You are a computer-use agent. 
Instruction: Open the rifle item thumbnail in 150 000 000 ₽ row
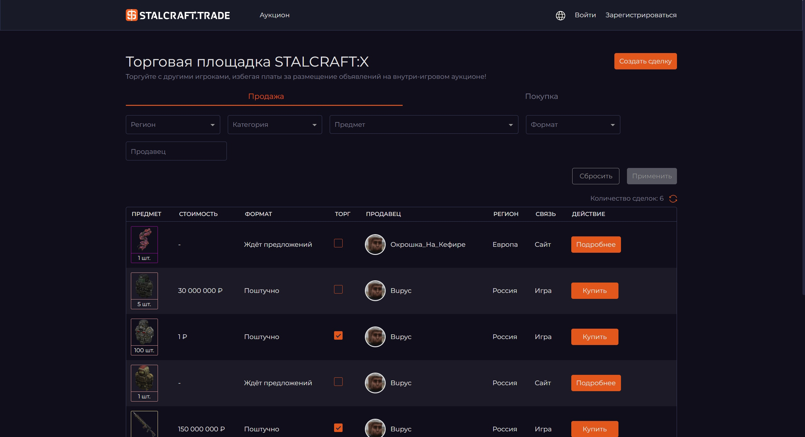[144, 424]
